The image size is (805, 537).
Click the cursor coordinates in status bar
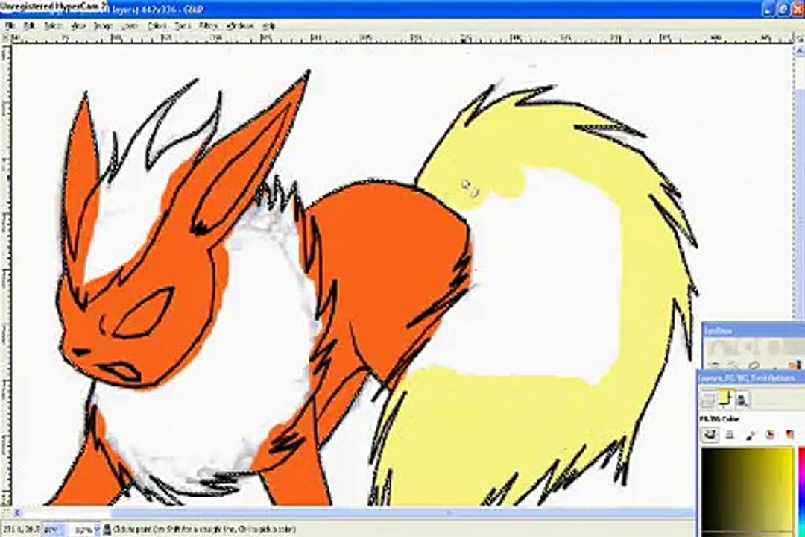(x=21, y=529)
